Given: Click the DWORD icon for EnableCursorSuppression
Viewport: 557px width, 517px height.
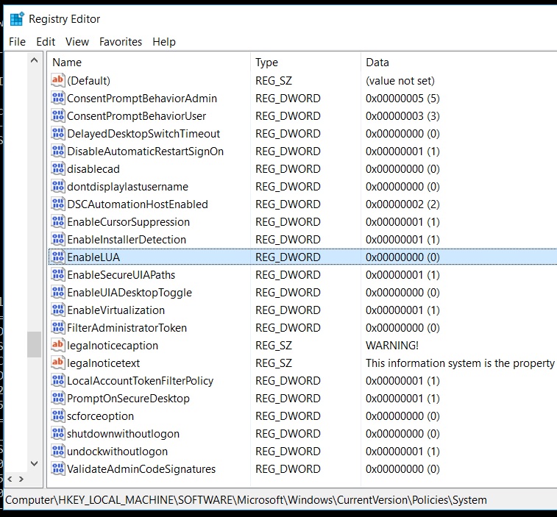Looking at the screenshot, I should pyautogui.click(x=58, y=222).
